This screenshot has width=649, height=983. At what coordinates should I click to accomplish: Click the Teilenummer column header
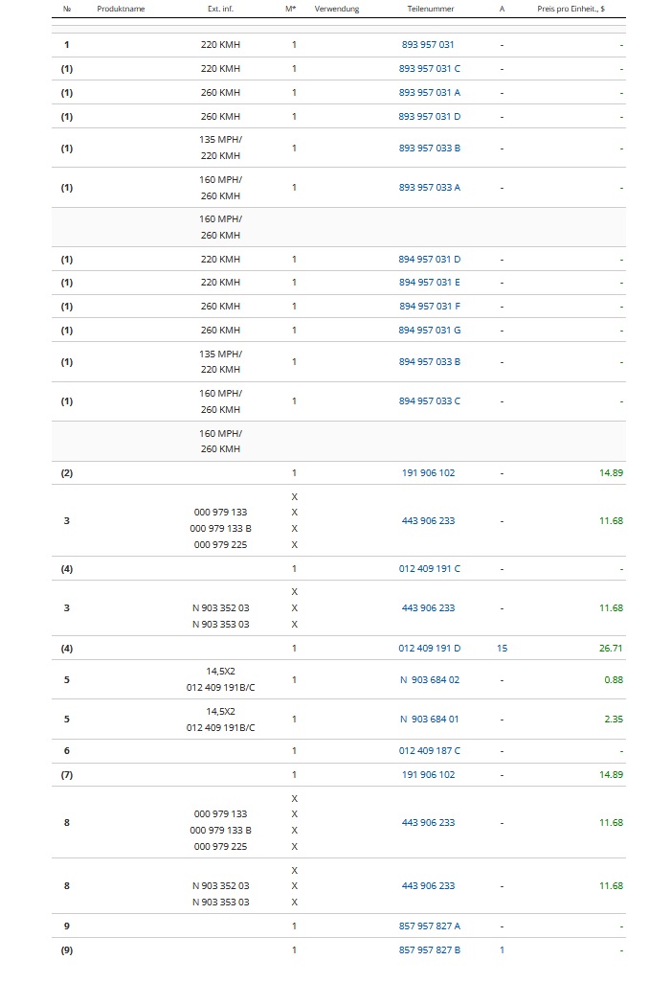click(429, 9)
